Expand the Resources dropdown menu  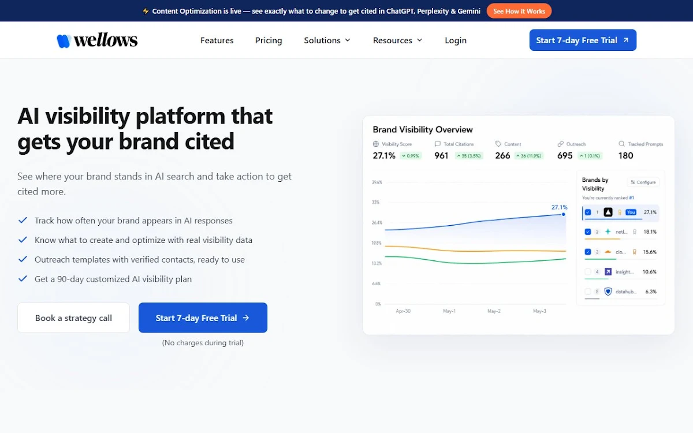click(397, 40)
